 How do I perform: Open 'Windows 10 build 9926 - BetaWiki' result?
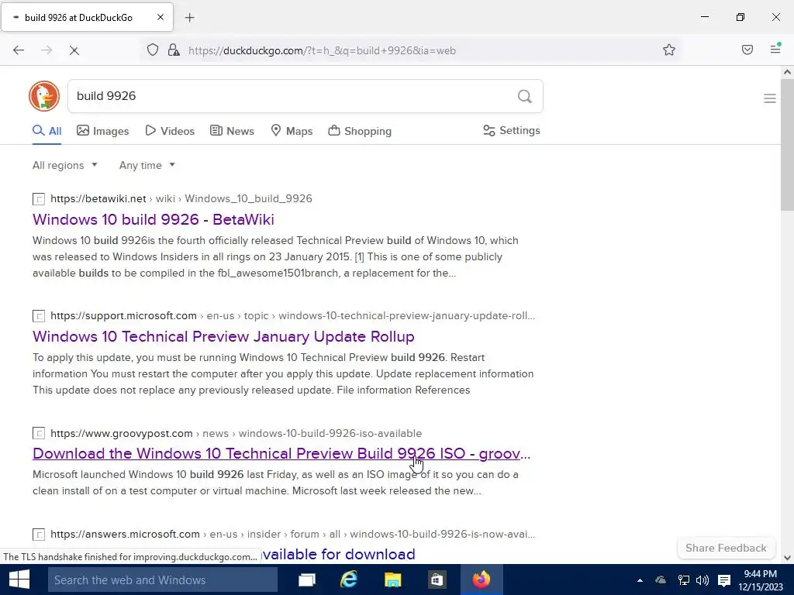(x=154, y=219)
